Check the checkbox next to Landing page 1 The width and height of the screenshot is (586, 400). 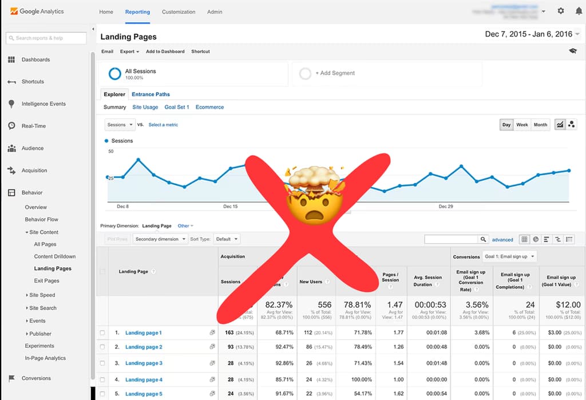click(104, 332)
